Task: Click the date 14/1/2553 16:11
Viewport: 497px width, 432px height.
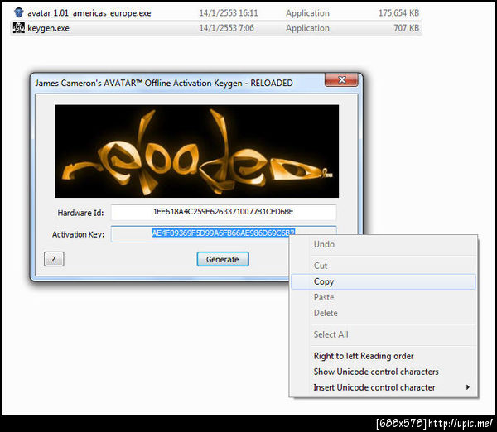Action: coord(229,13)
